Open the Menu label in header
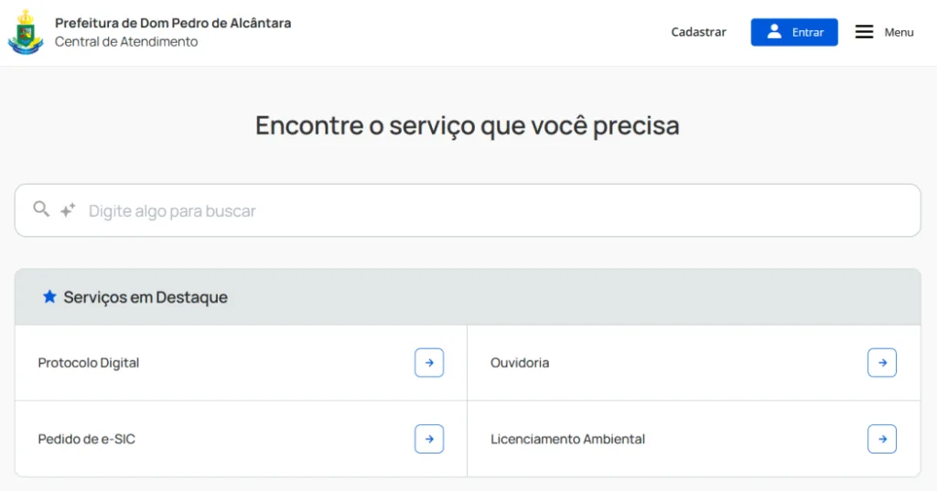 pos(899,33)
